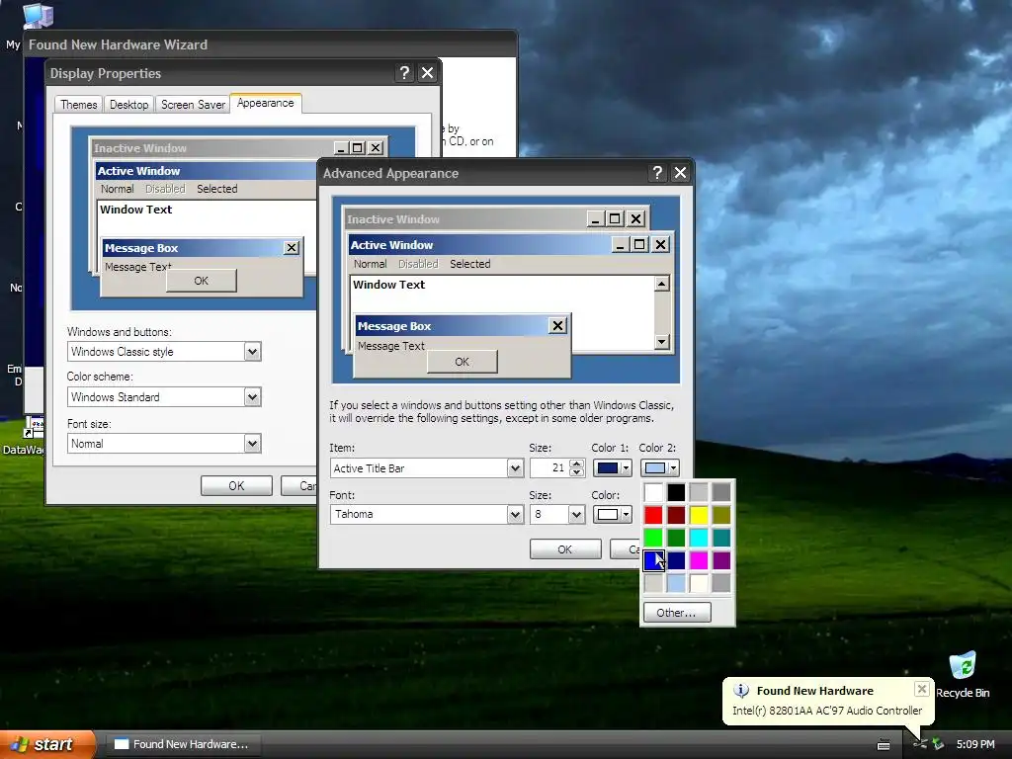This screenshot has width=1012, height=759.
Task: Close the Advanced Appearance dialog
Action: [680, 172]
